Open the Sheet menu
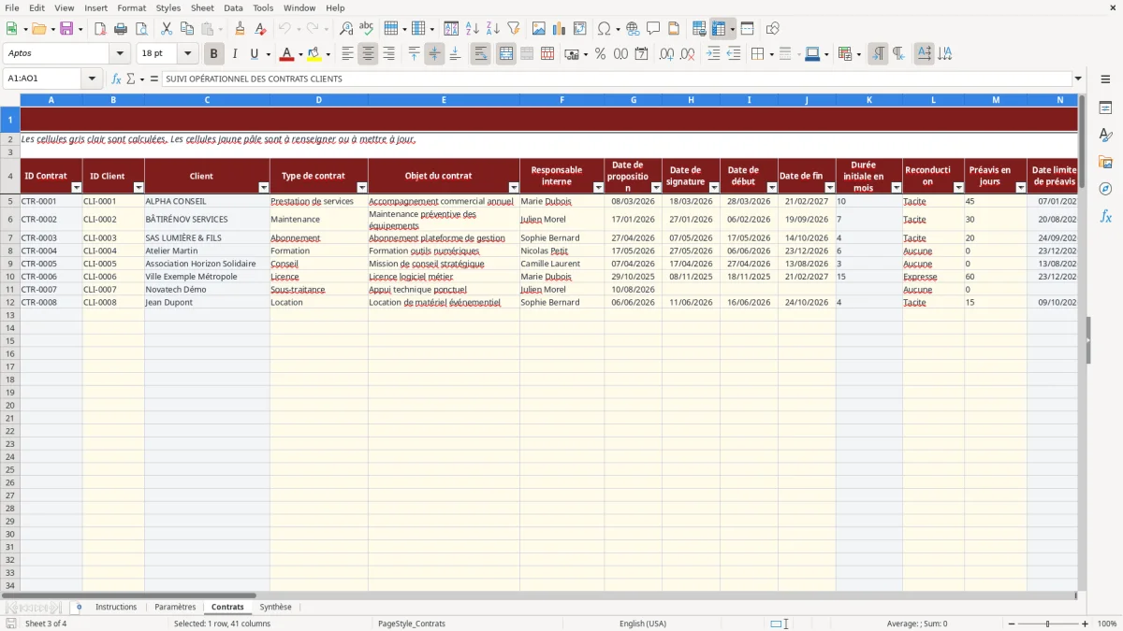 (202, 7)
